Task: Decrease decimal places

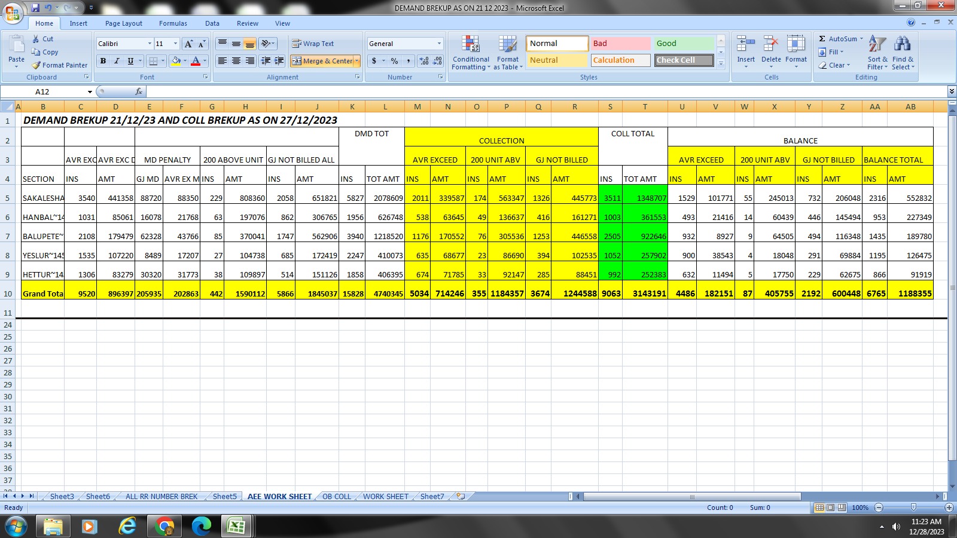Action: pyautogui.click(x=437, y=61)
